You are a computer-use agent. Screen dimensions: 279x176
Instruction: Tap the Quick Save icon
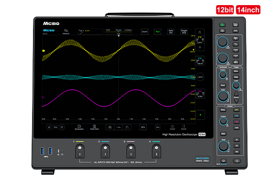[x=94, y=127]
